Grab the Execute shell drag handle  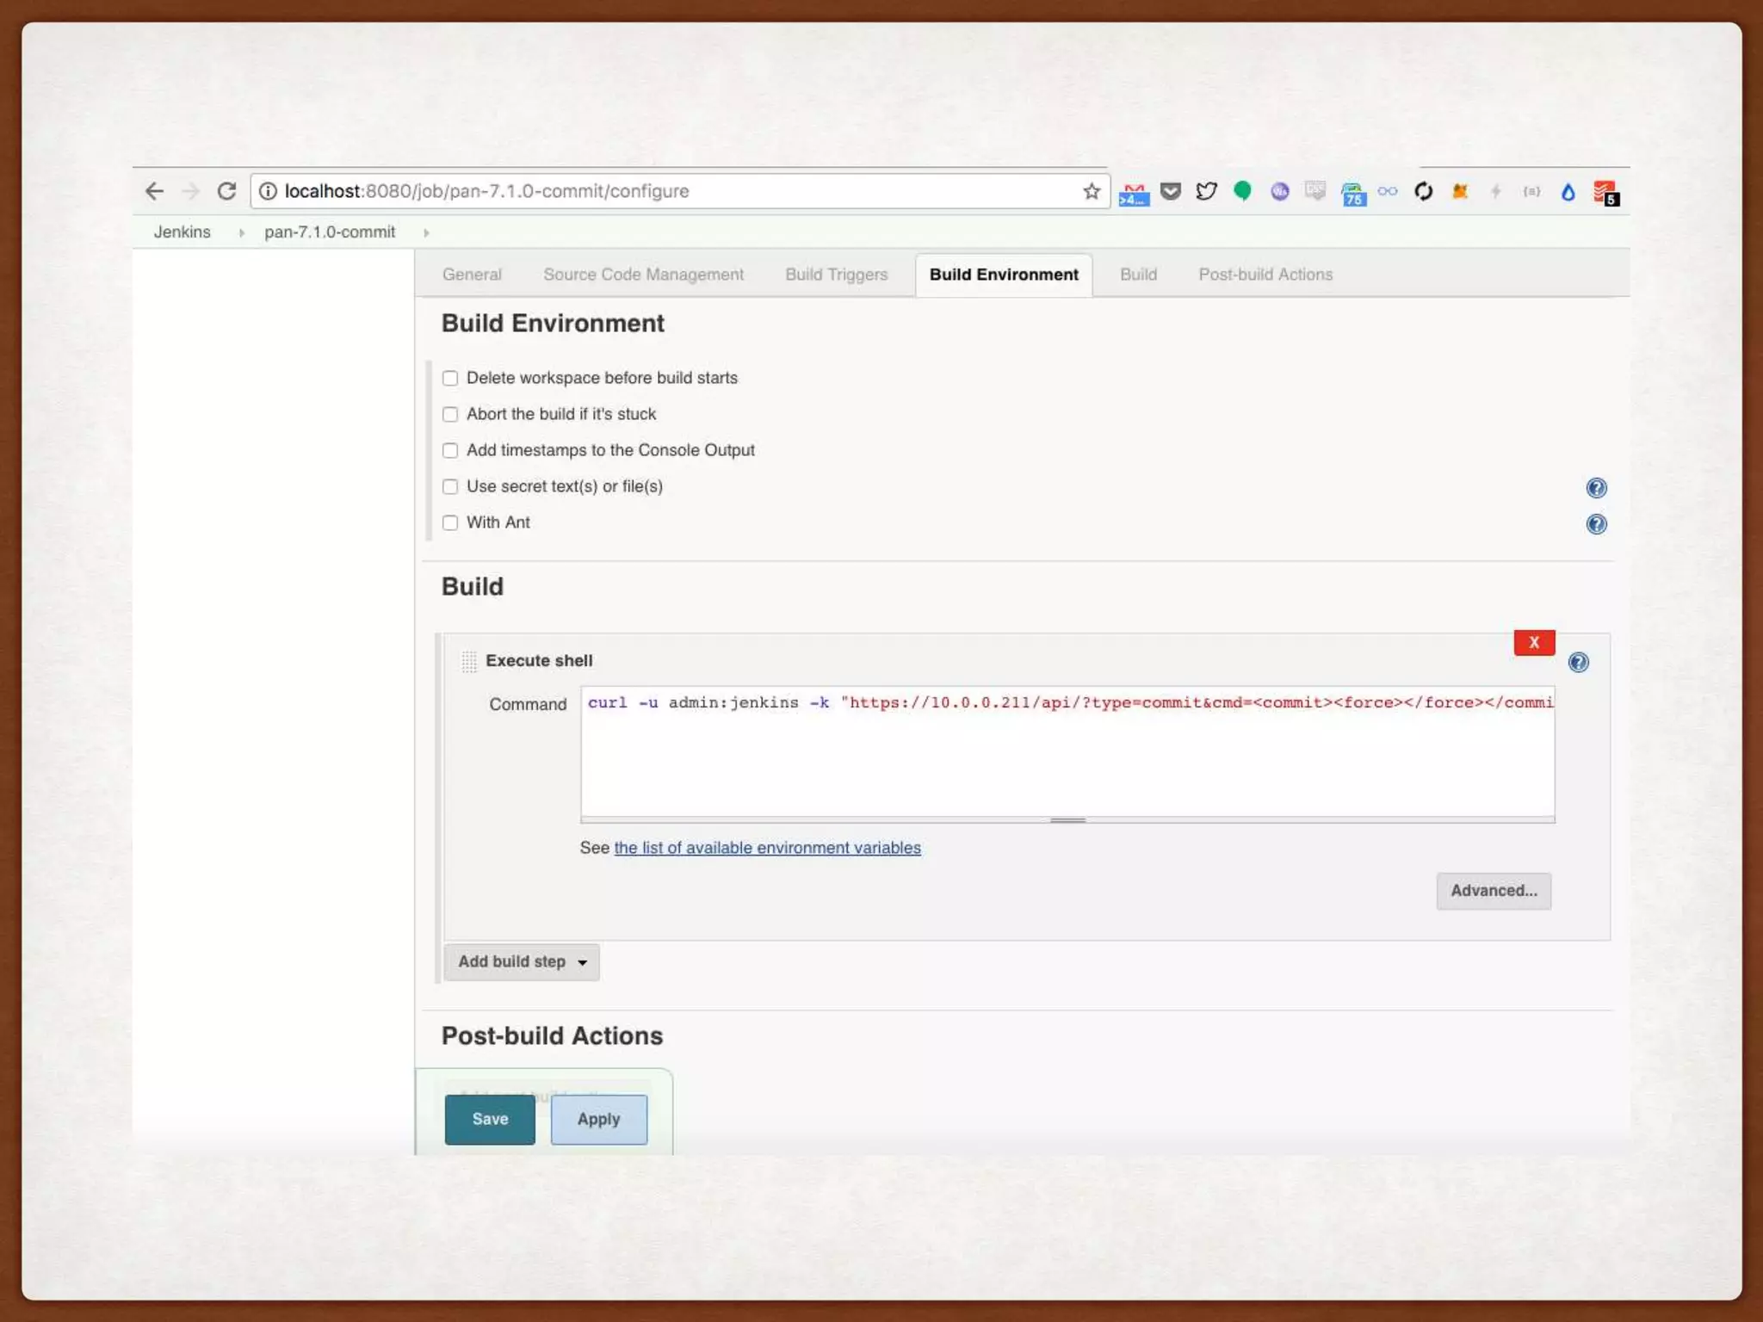point(468,661)
